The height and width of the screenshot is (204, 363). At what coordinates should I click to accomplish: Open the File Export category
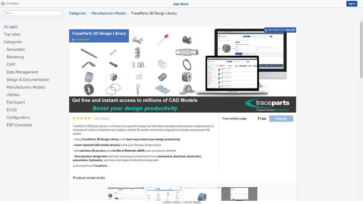coord(16,102)
